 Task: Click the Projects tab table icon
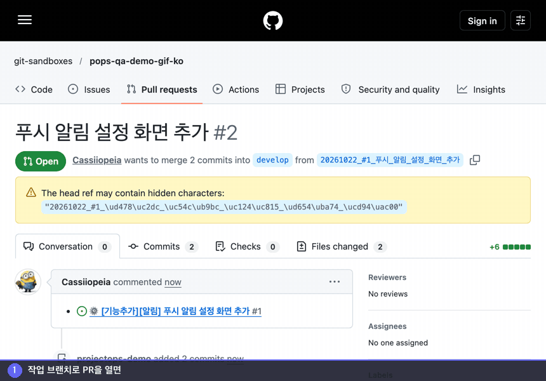tap(281, 89)
